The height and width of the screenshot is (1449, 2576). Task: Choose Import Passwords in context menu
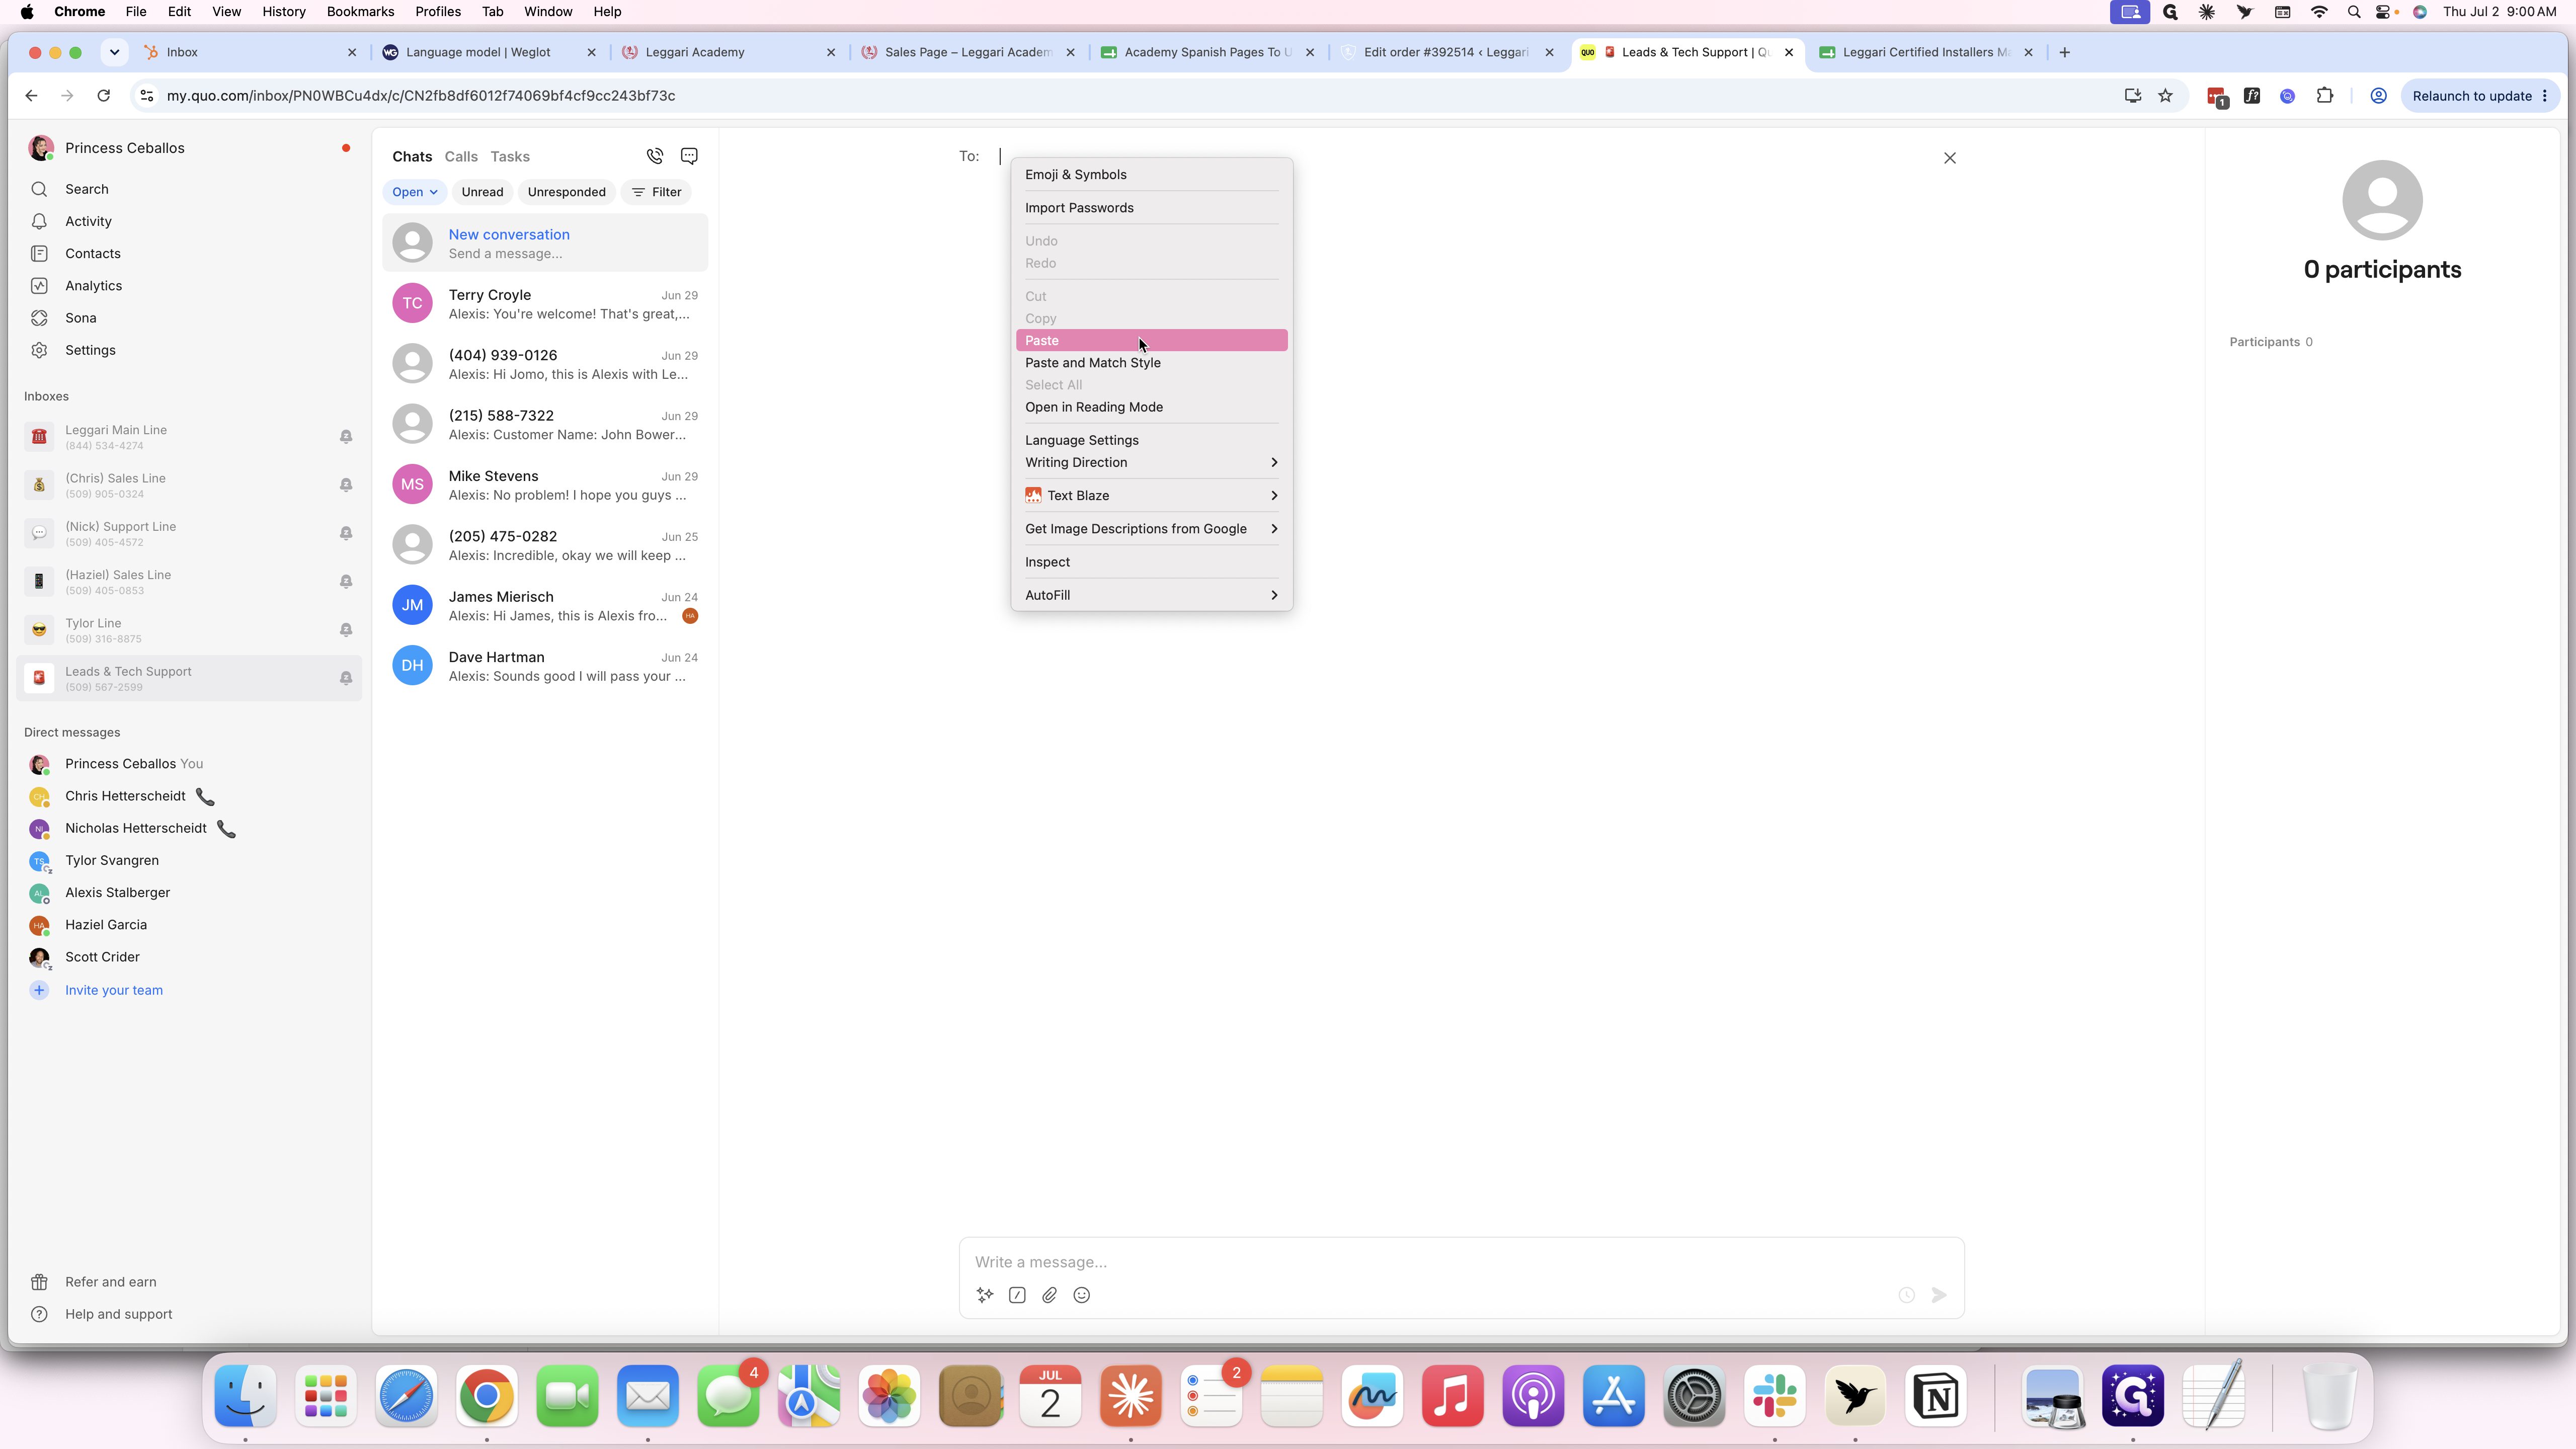click(x=1151, y=207)
